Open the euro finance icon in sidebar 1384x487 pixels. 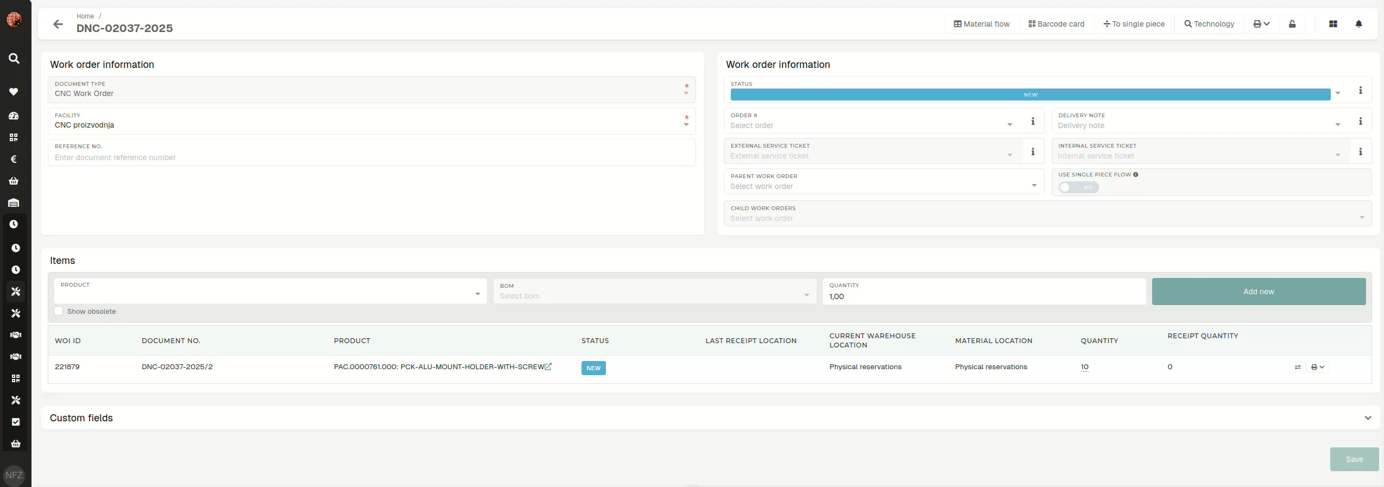tap(14, 159)
